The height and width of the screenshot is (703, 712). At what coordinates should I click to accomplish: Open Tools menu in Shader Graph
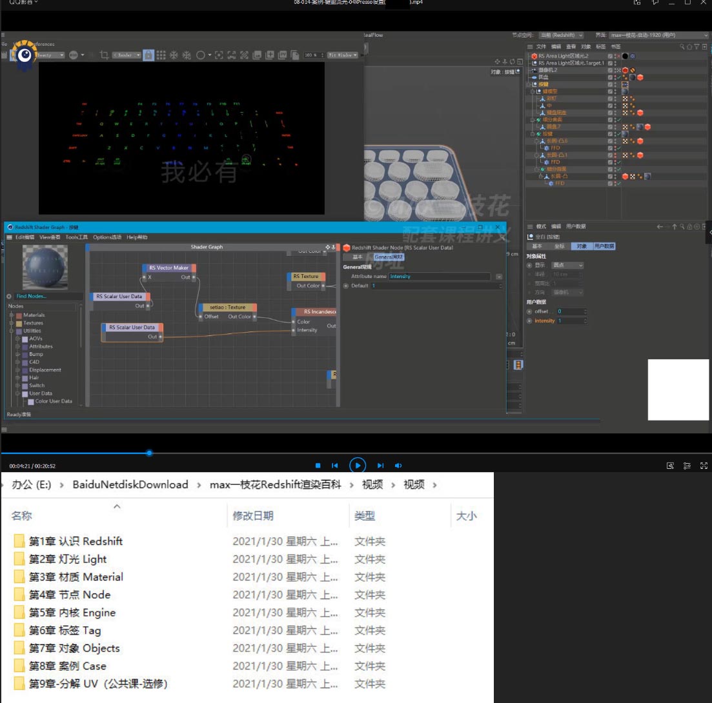point(76,237)
